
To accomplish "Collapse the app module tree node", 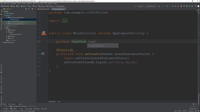I will tap(3, 11).
